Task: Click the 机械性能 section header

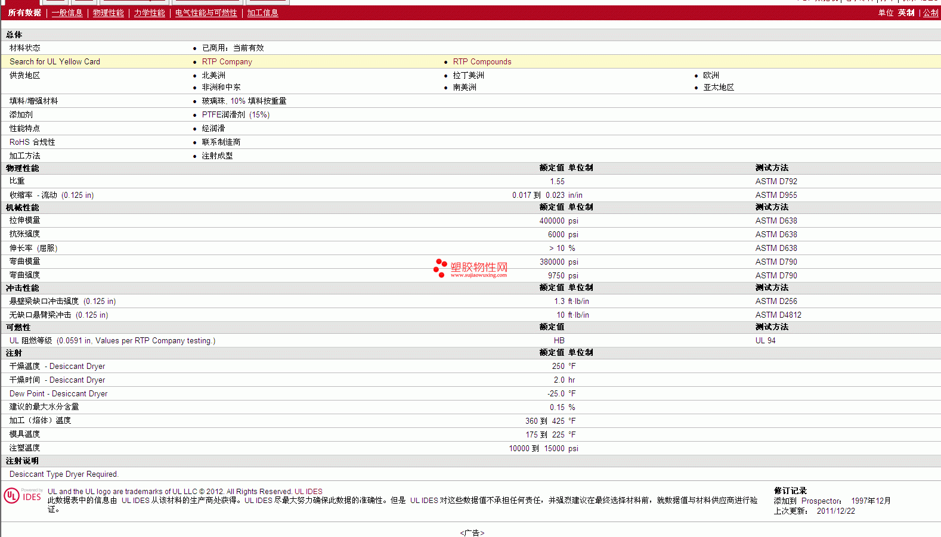Action: click(23, 207)
